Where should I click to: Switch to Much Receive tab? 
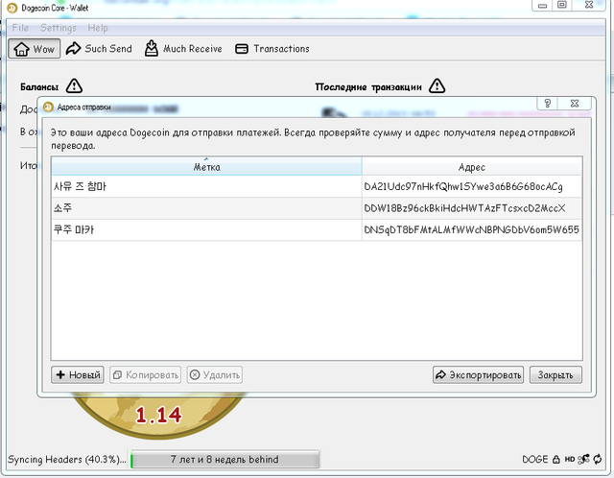(183, 49)
